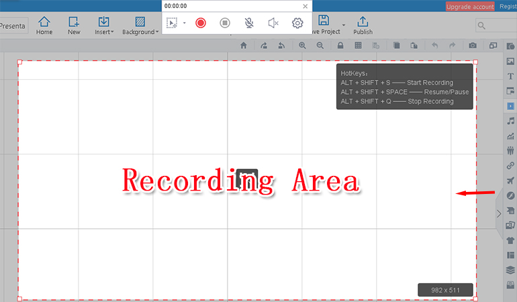517x302 pixels.
Task: Click the New project button
Action: [x=74, y=26]
